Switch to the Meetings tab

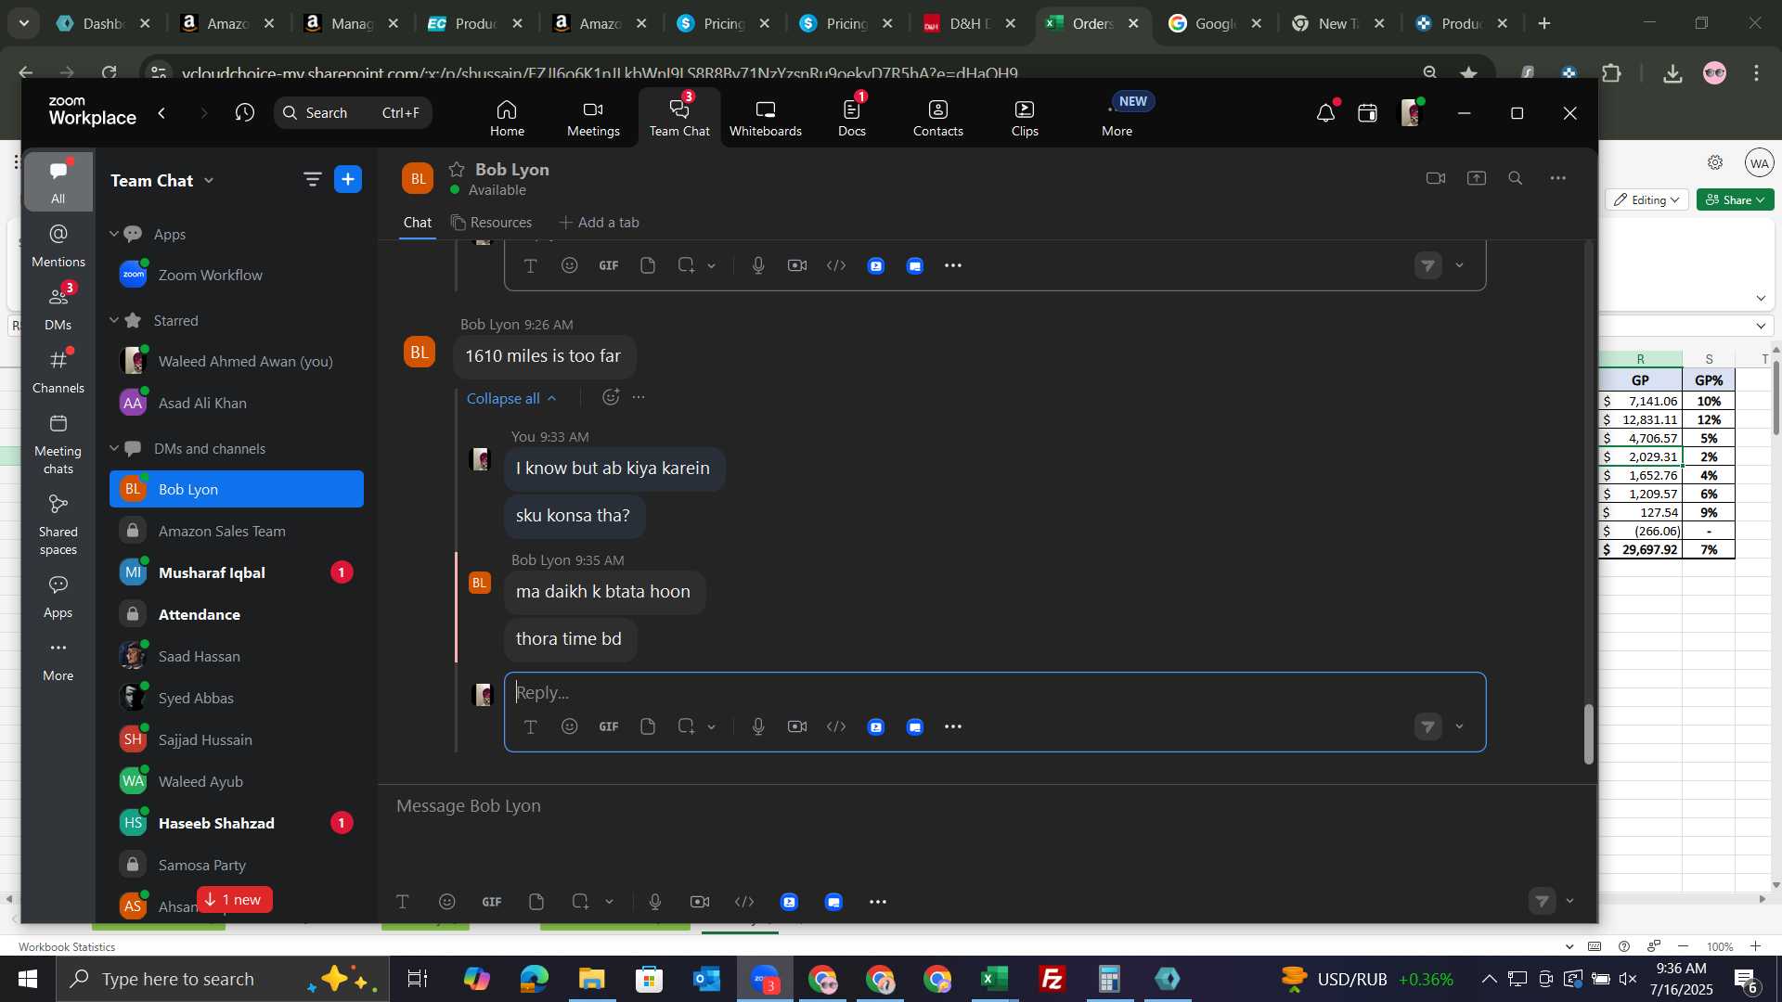593,119
